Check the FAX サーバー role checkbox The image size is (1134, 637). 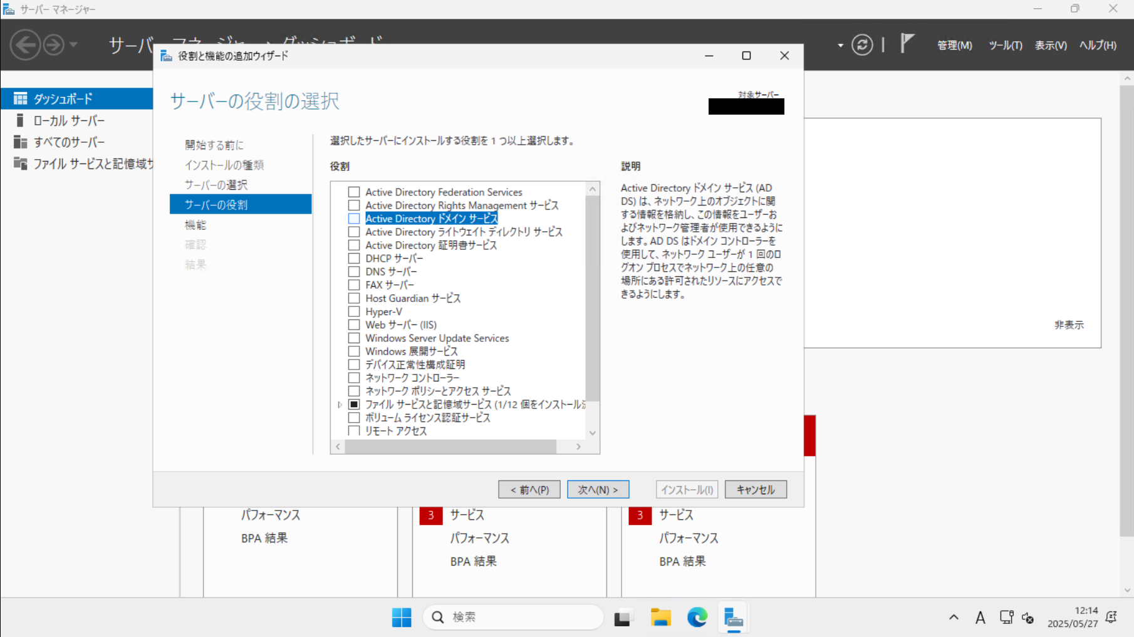[354, 285]
